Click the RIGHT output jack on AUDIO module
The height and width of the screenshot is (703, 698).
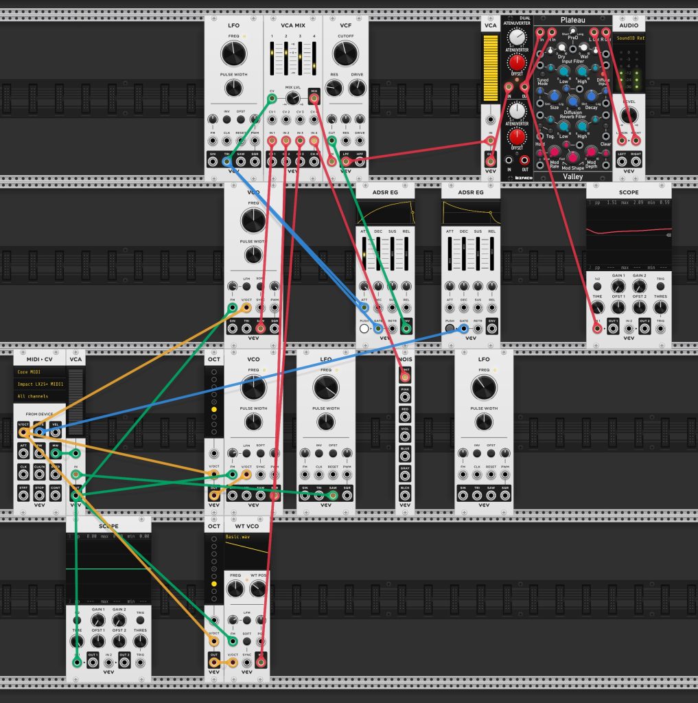pos(636,162)
